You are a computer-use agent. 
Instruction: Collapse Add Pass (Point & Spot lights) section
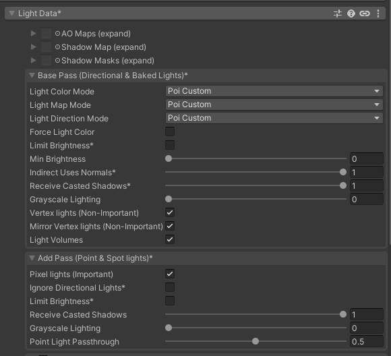[32, 258]
